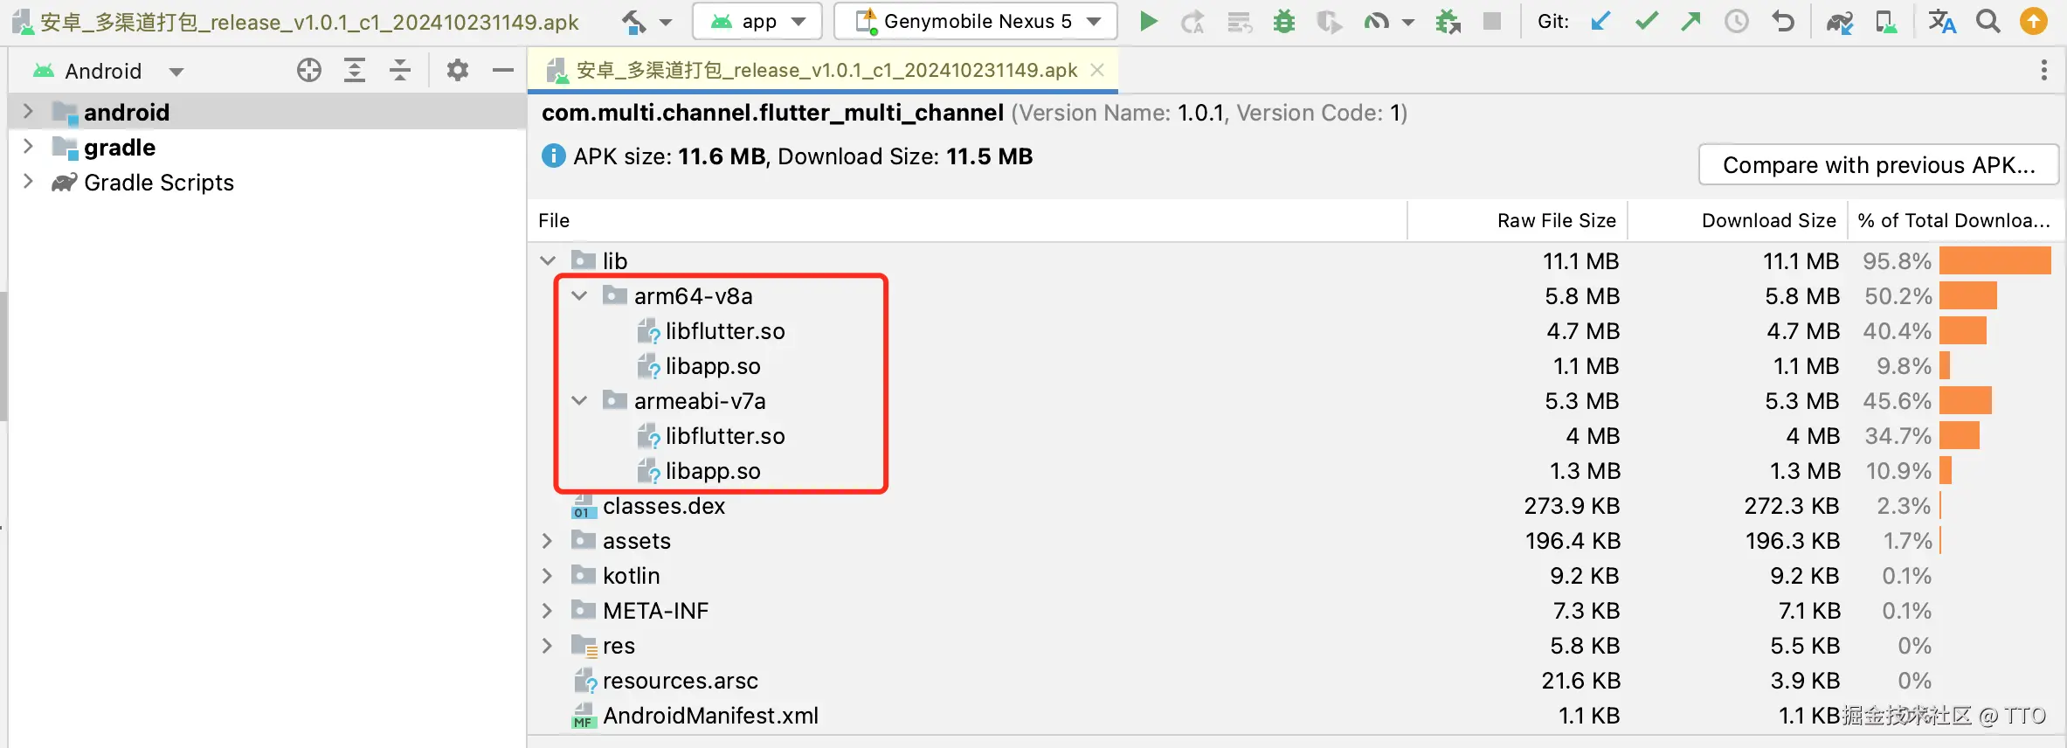Open the Genymobile Nexus 5 device selector
Image resolution: width=2067 pixels, height=748 pixels.
(x=976, y=21)
